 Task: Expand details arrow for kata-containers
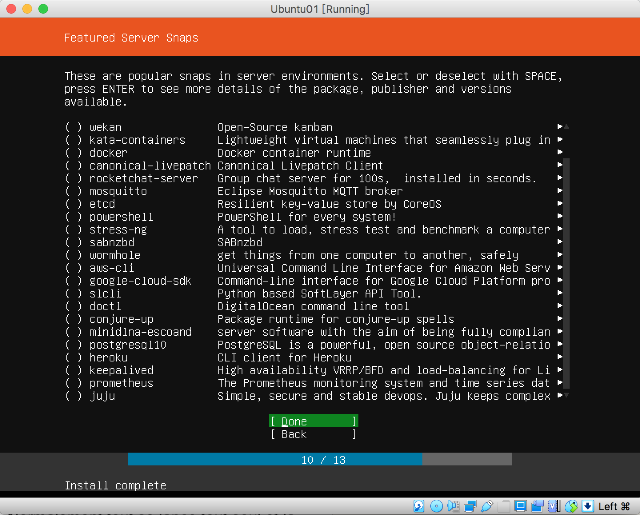click(560, 139)
